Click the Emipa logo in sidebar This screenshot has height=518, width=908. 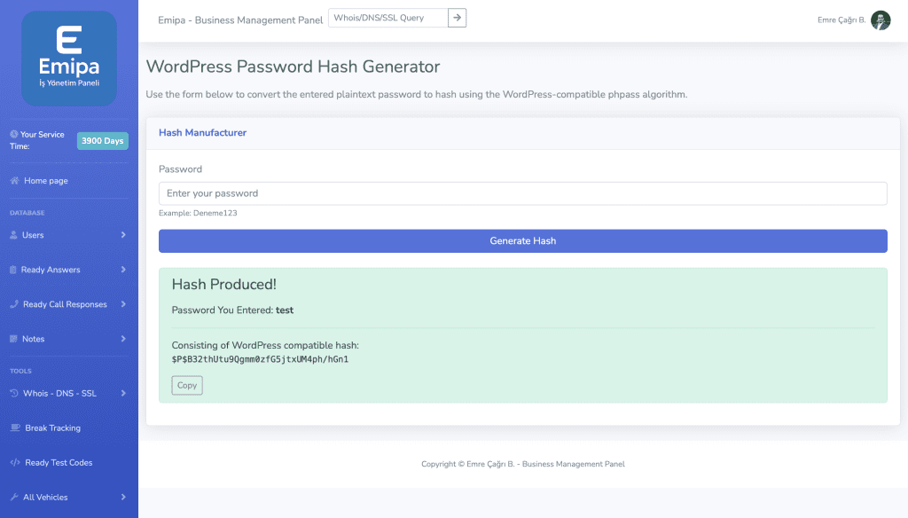coord(69,59)
